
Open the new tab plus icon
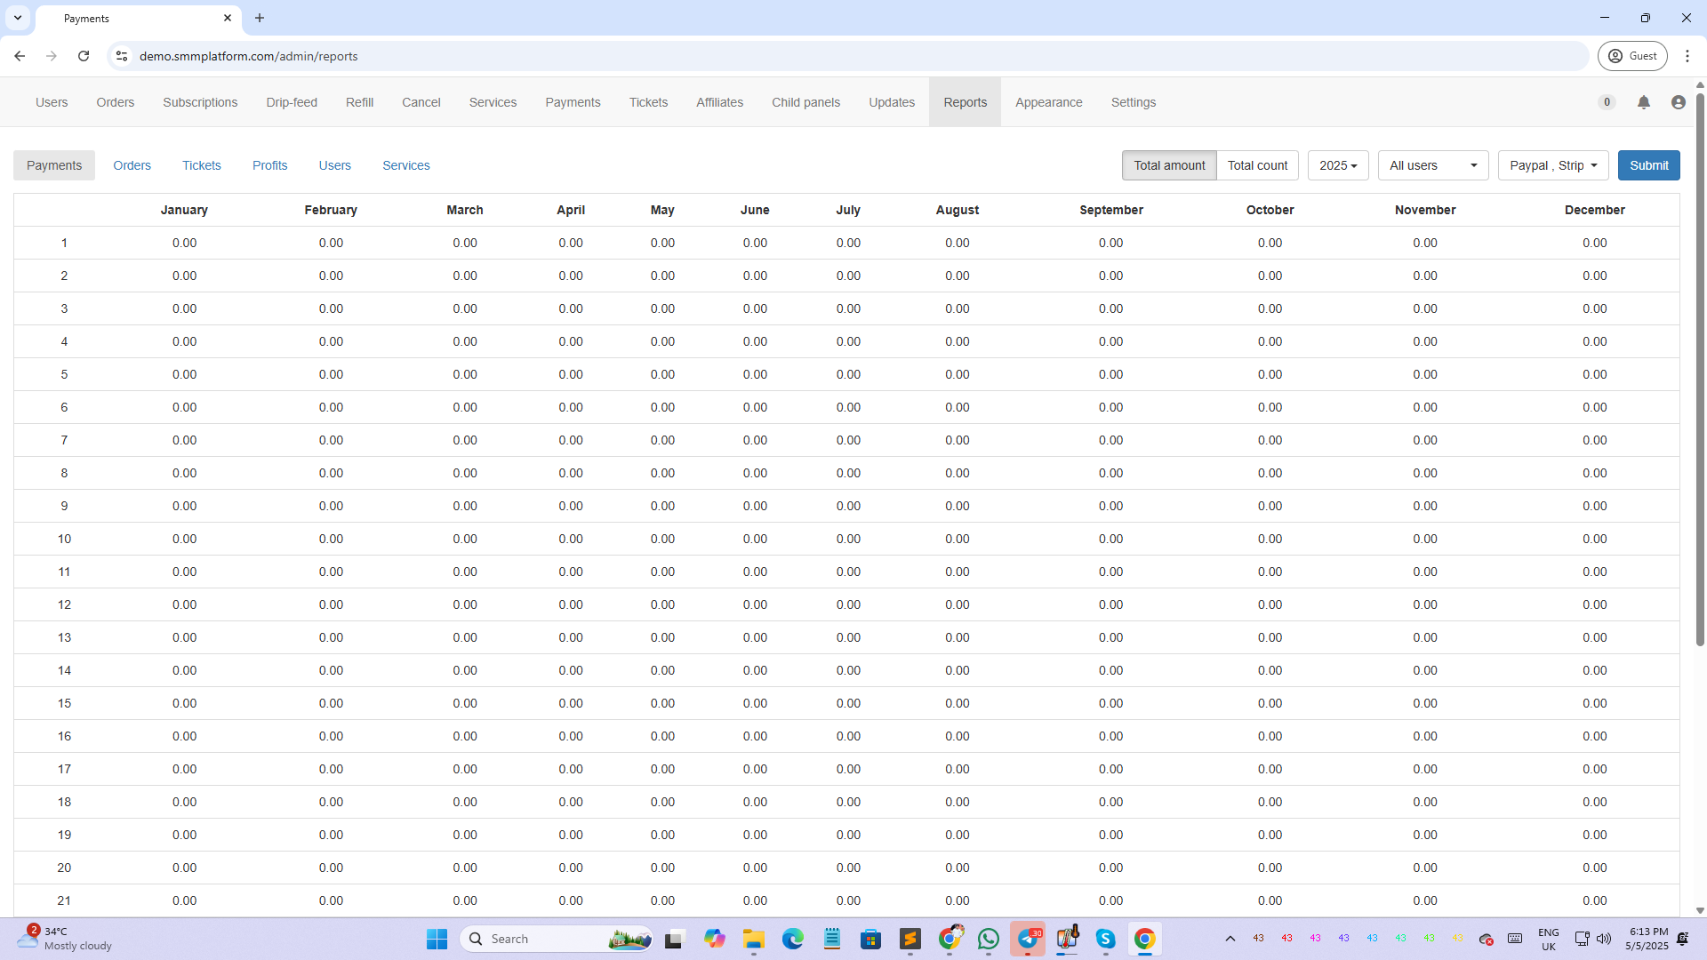tap(260, 18)
